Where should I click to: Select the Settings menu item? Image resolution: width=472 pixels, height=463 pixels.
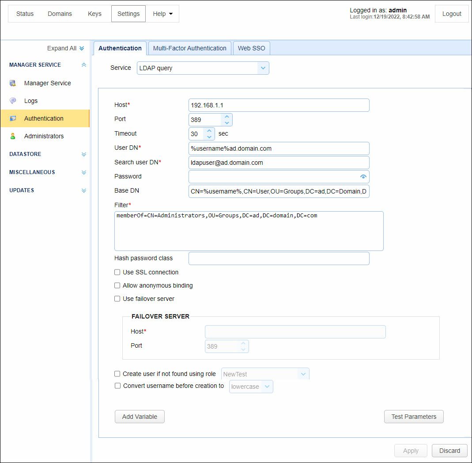coord(128,14)
